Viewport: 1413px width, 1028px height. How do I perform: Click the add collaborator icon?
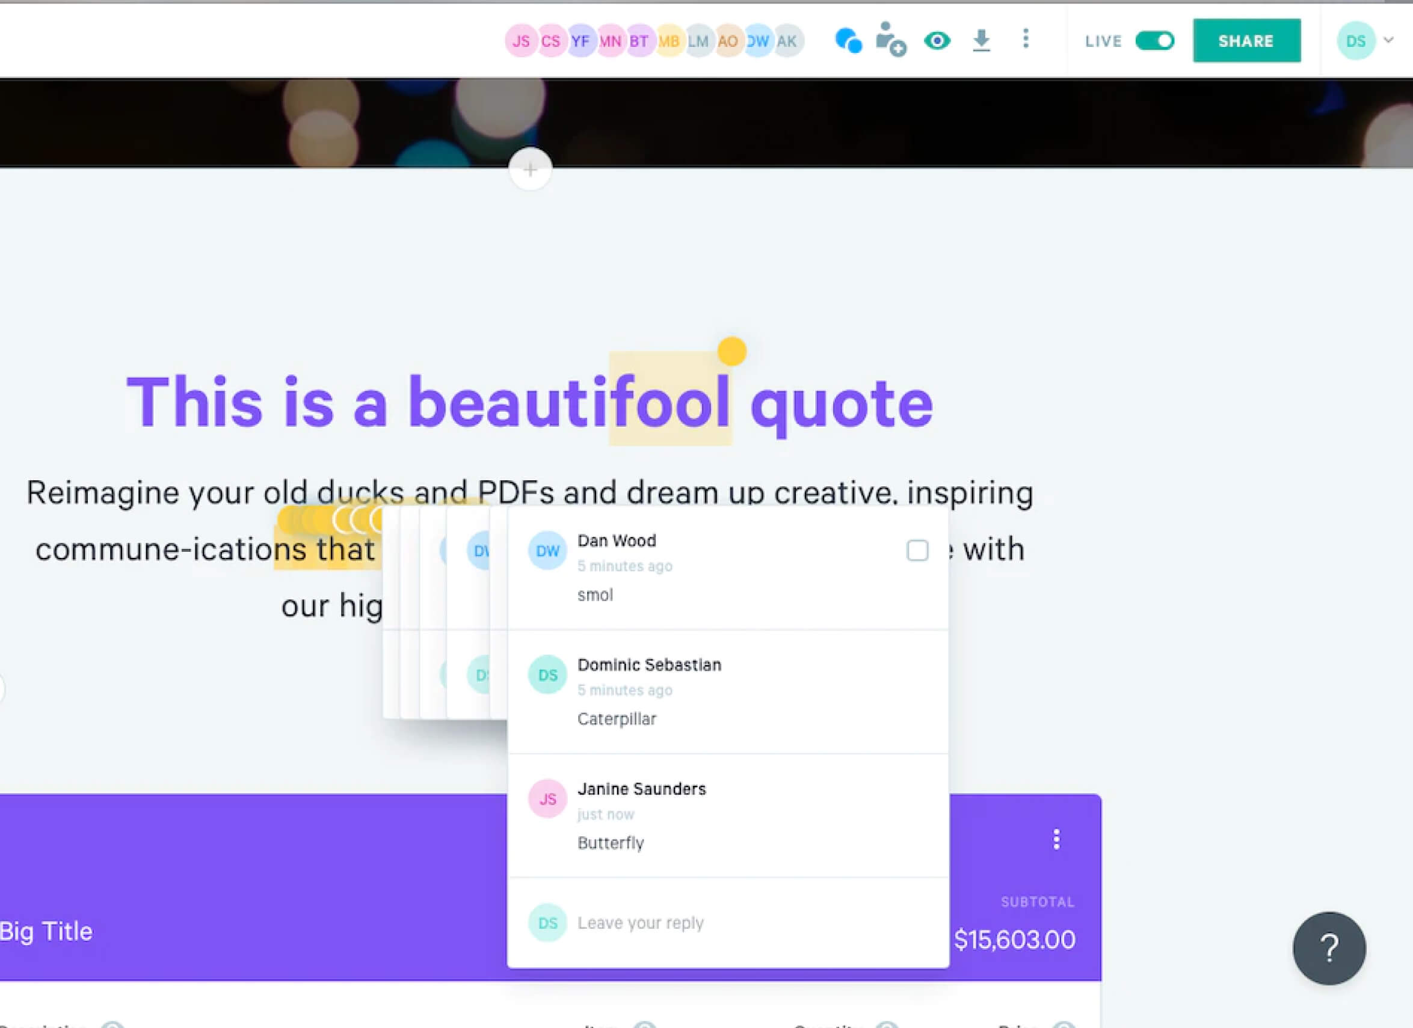[x=890, y=40]
